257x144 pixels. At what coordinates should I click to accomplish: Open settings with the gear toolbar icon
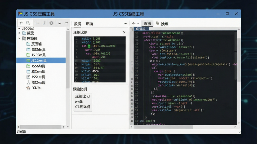(x=51, y=23)
